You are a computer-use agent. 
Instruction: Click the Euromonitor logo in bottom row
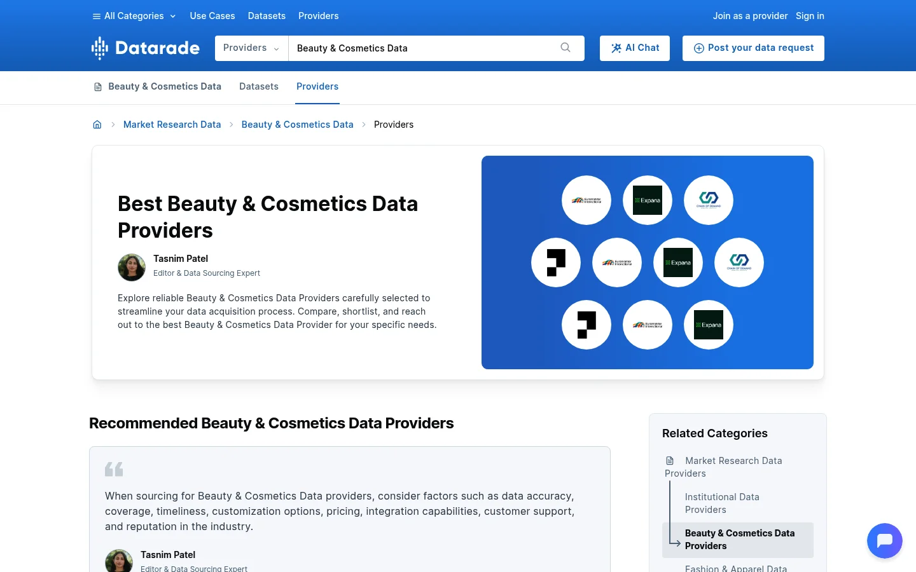point(648,325)
